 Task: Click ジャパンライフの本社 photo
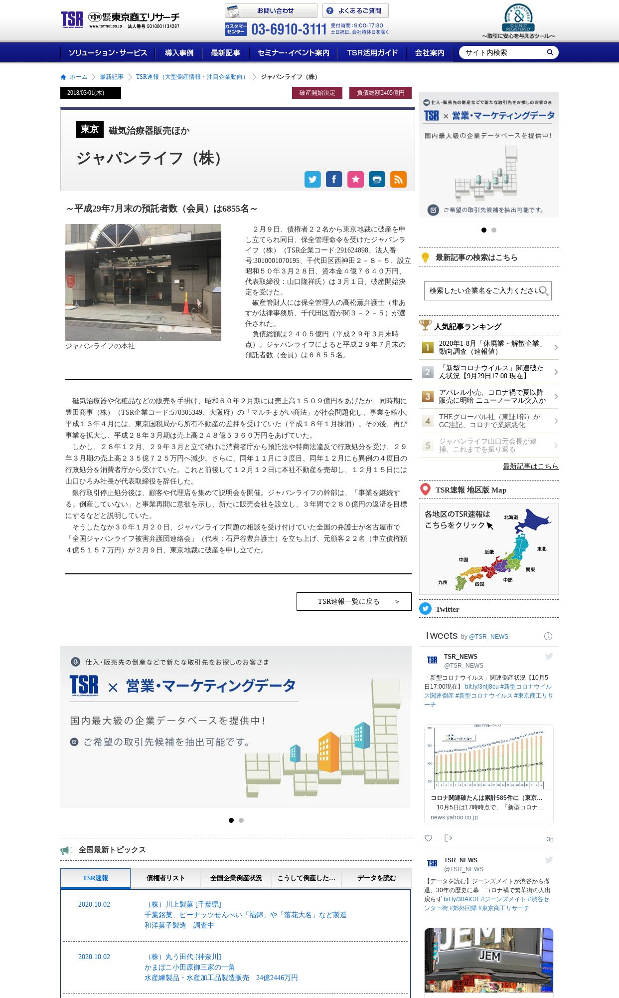point(143,282)
